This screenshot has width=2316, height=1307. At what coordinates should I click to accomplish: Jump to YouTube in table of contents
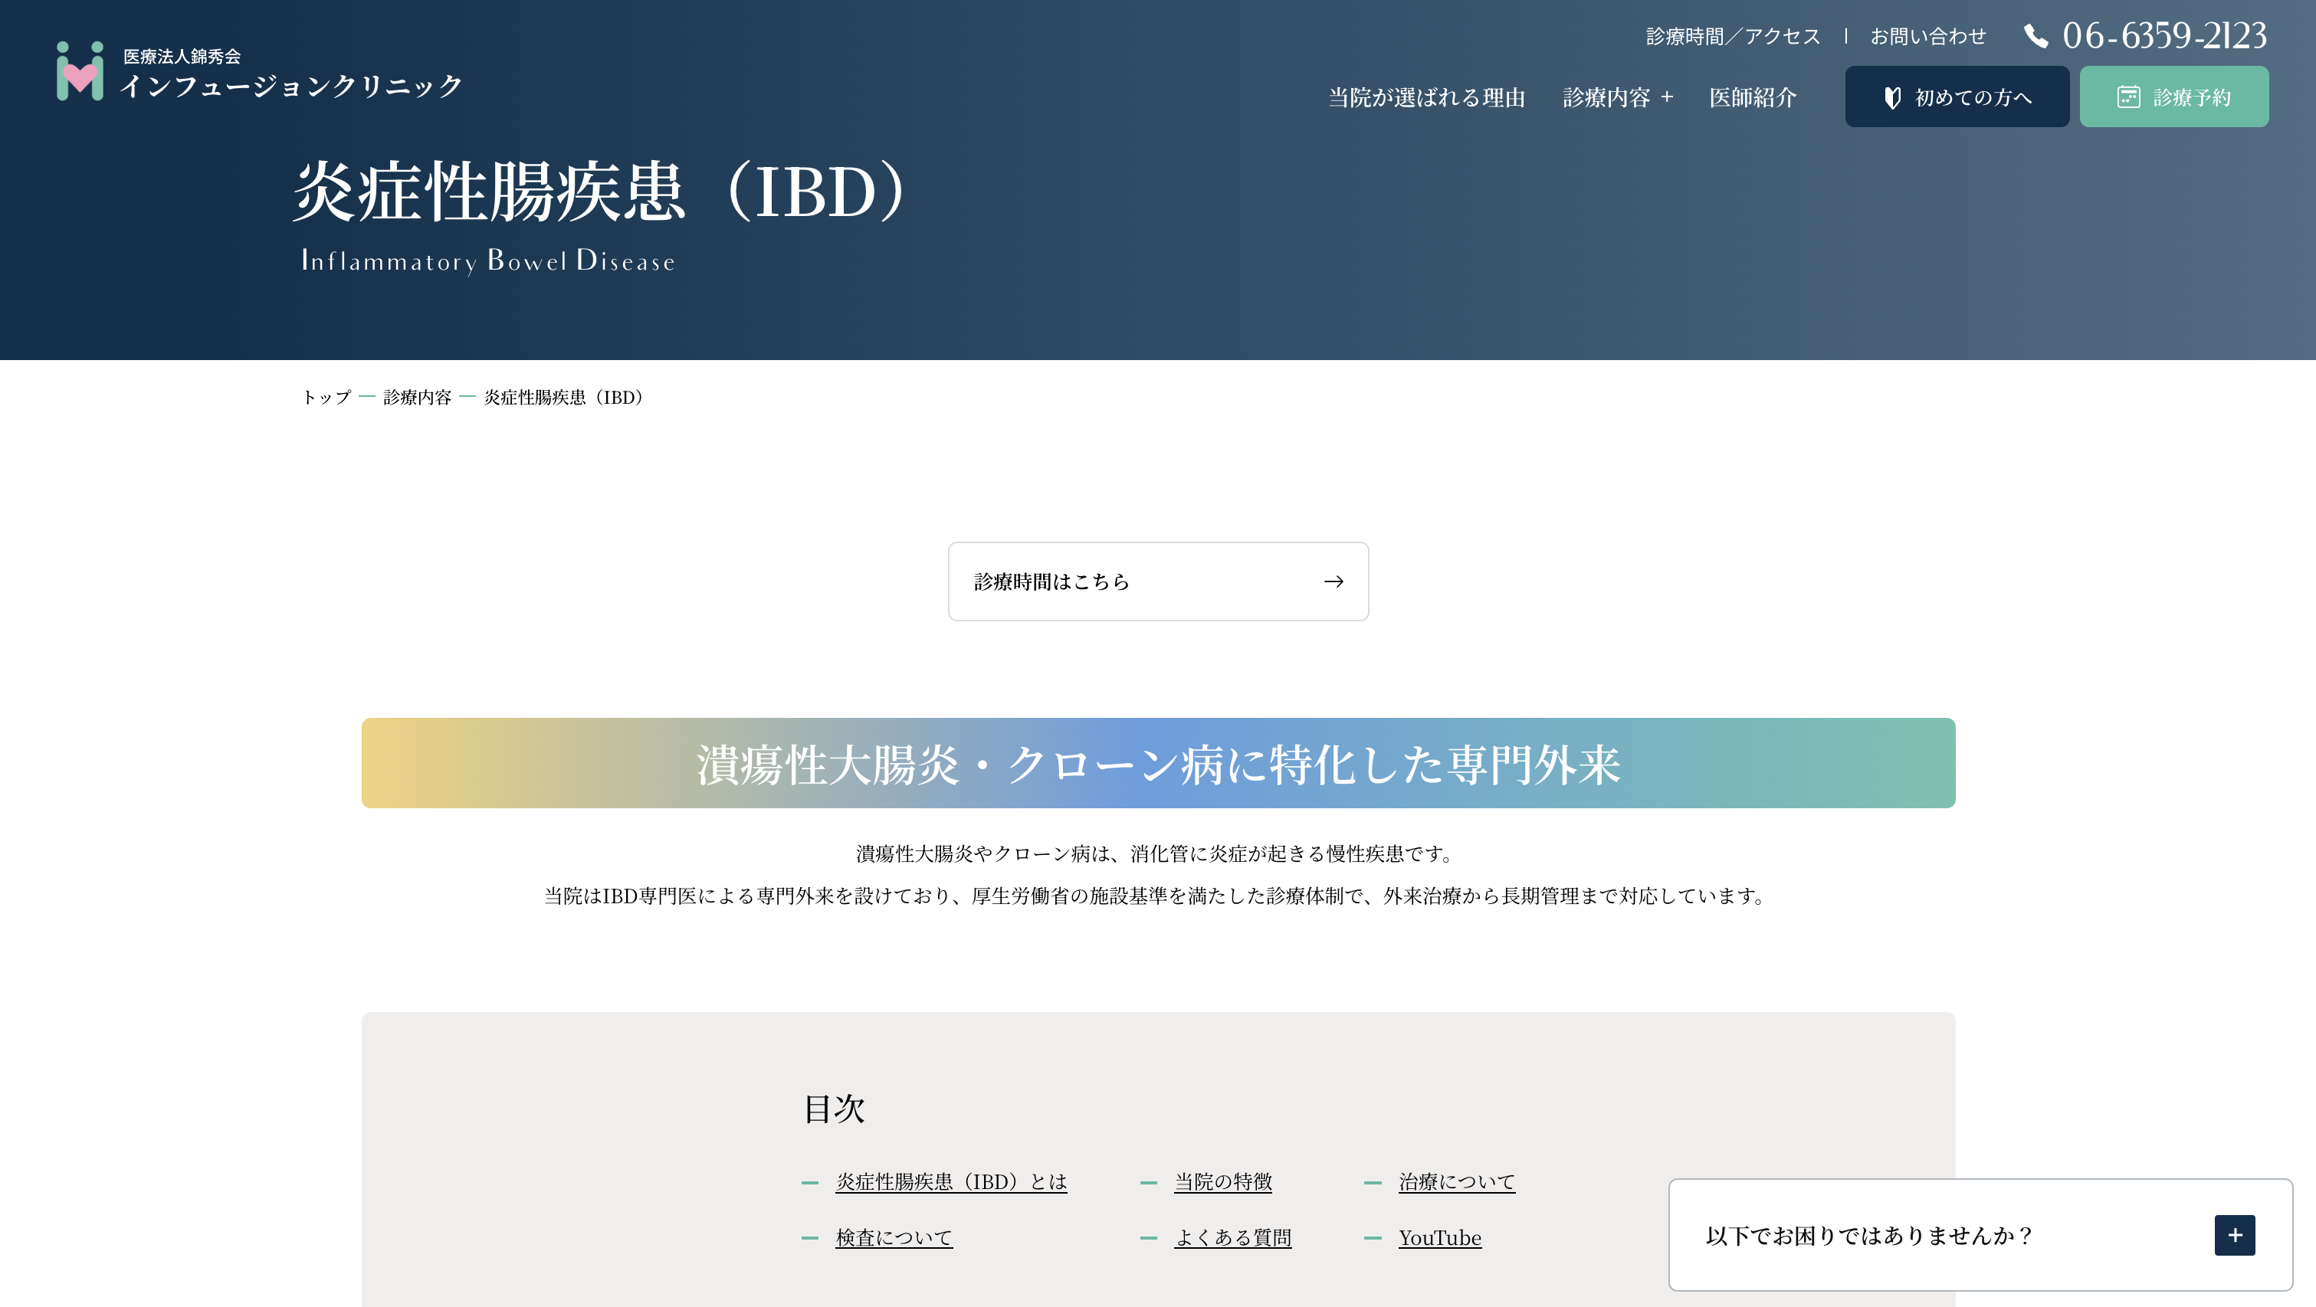(1439, 1238)
